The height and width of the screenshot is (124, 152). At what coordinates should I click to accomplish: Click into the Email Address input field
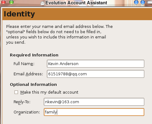[95, 74]
